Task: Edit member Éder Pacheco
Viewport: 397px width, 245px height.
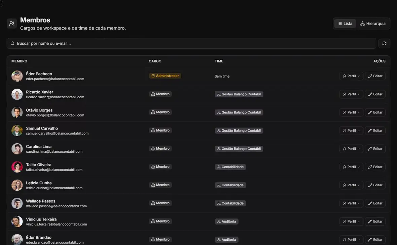Action: [x=375, y=76]
